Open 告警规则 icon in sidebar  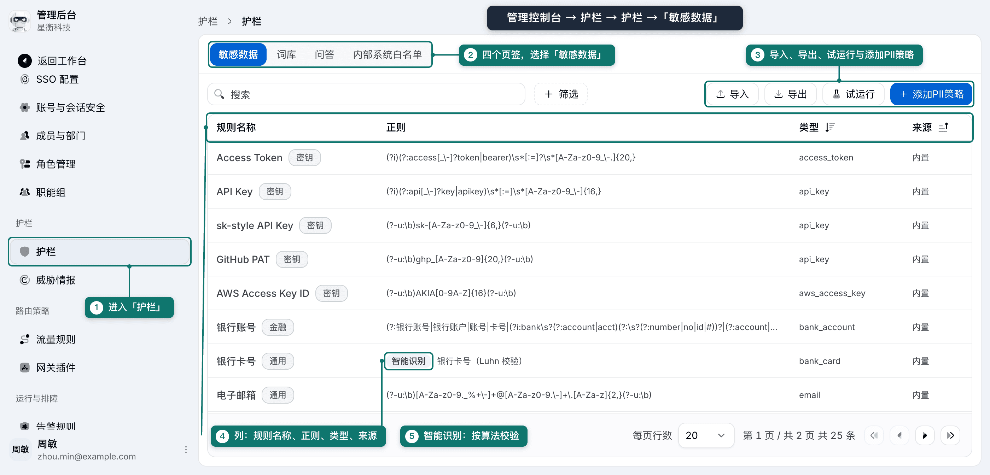click(x=25, y=426)
